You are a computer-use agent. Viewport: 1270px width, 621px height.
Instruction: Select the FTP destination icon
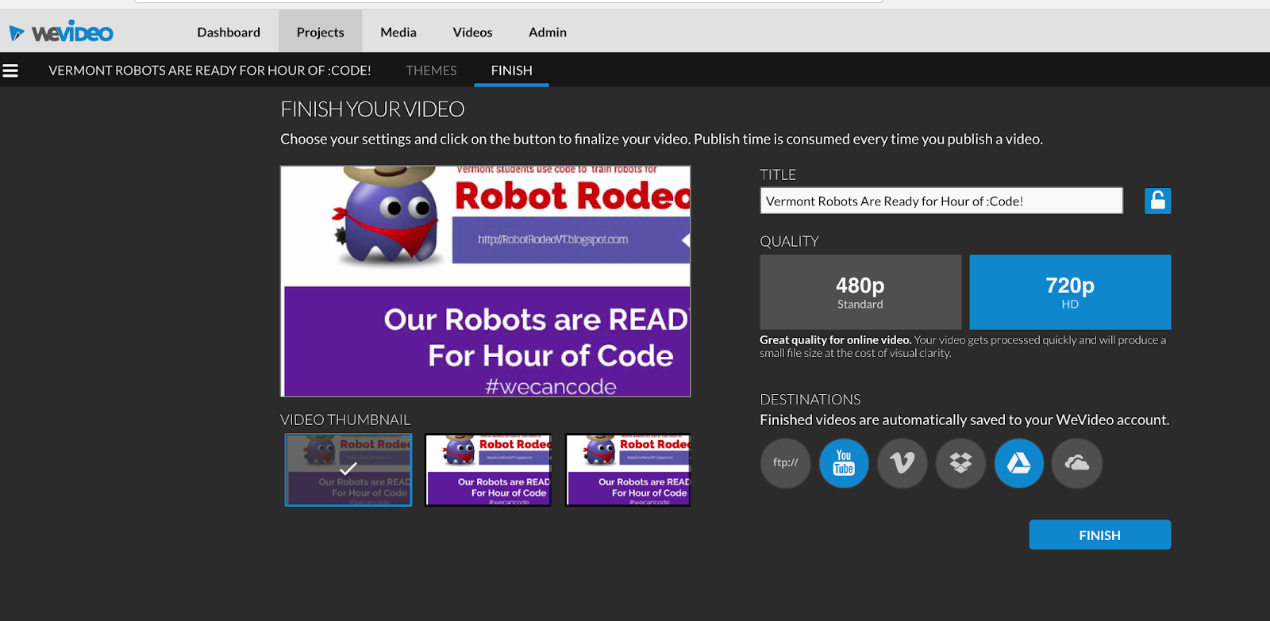pos(786,463)
